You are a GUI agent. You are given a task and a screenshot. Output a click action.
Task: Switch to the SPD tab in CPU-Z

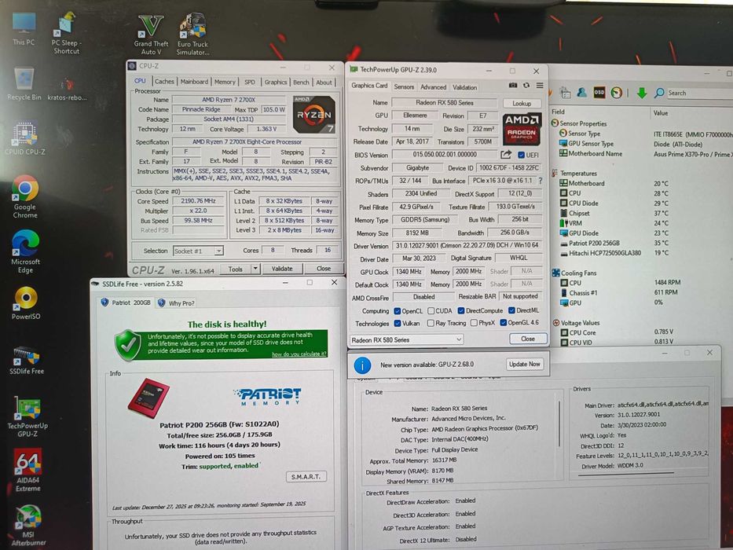pos(250,82)
